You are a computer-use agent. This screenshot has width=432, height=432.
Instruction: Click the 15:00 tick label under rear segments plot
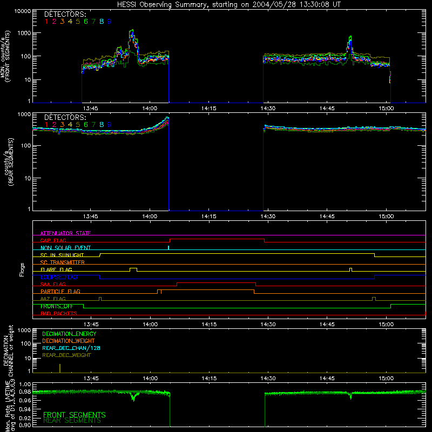pyautogui.click(x=386, y=217)
